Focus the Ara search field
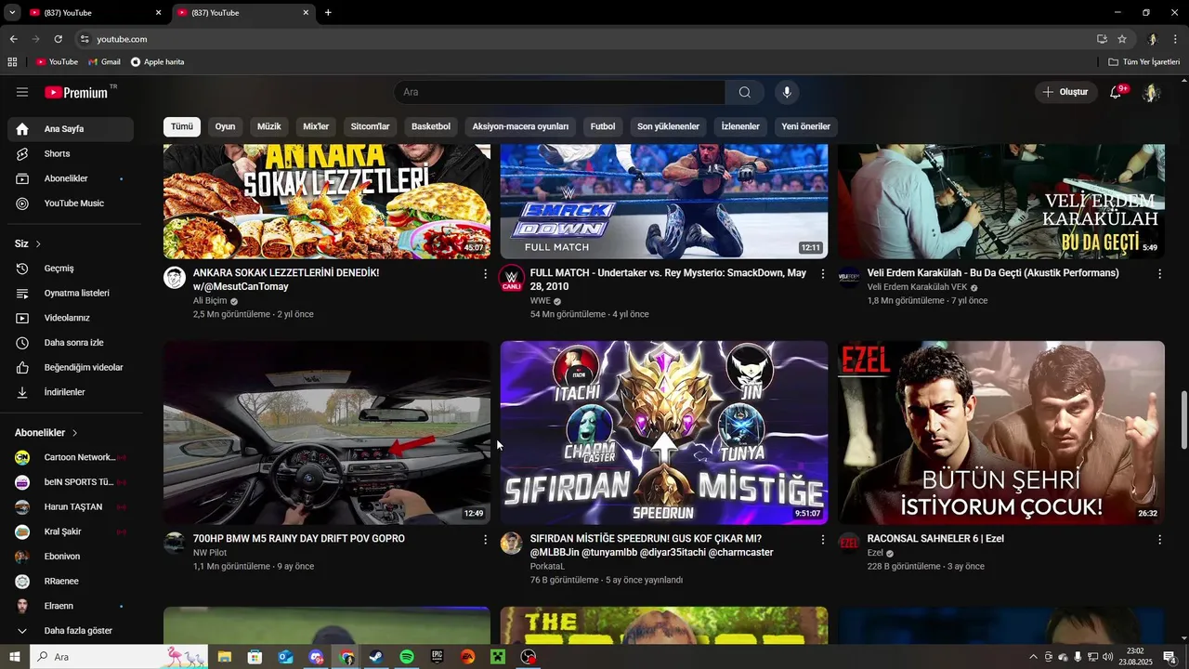Viewport: 1189px width, 669px height. [x=559, y=92]
